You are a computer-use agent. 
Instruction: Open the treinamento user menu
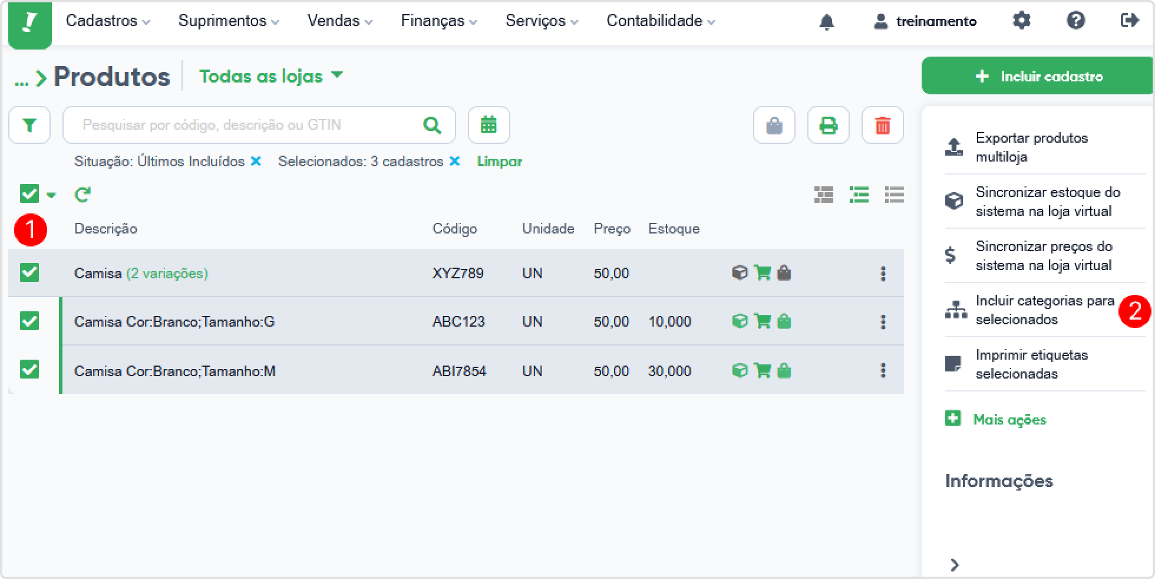point(925,22)
